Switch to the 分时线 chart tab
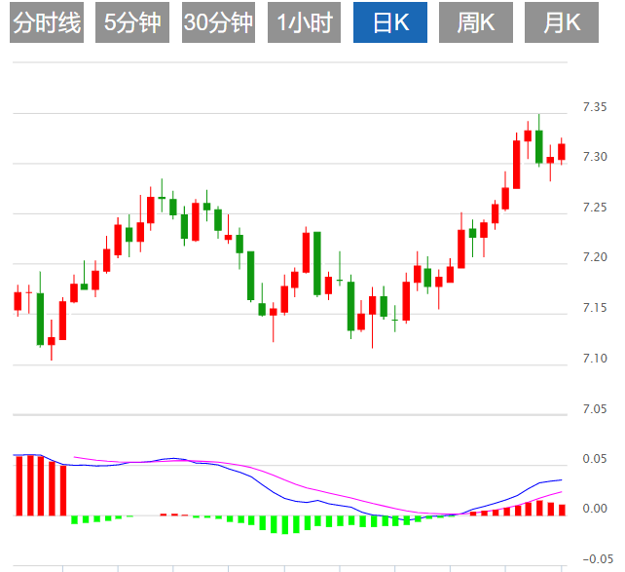The image size is (625, 572). pos(47,22)
